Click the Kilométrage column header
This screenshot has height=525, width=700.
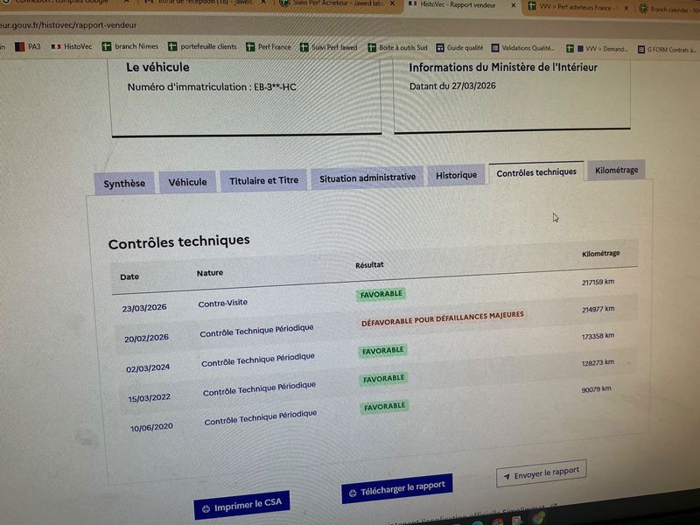[x=600, y=254]
